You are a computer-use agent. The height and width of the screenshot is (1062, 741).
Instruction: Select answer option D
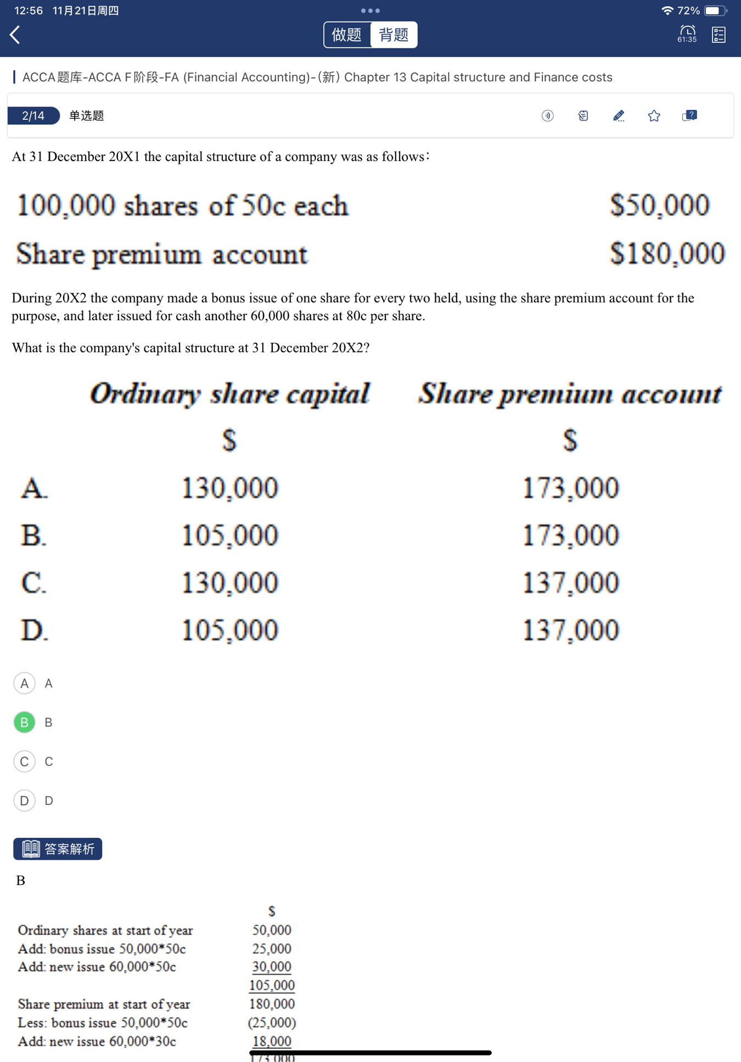click(x=24, y=800)
